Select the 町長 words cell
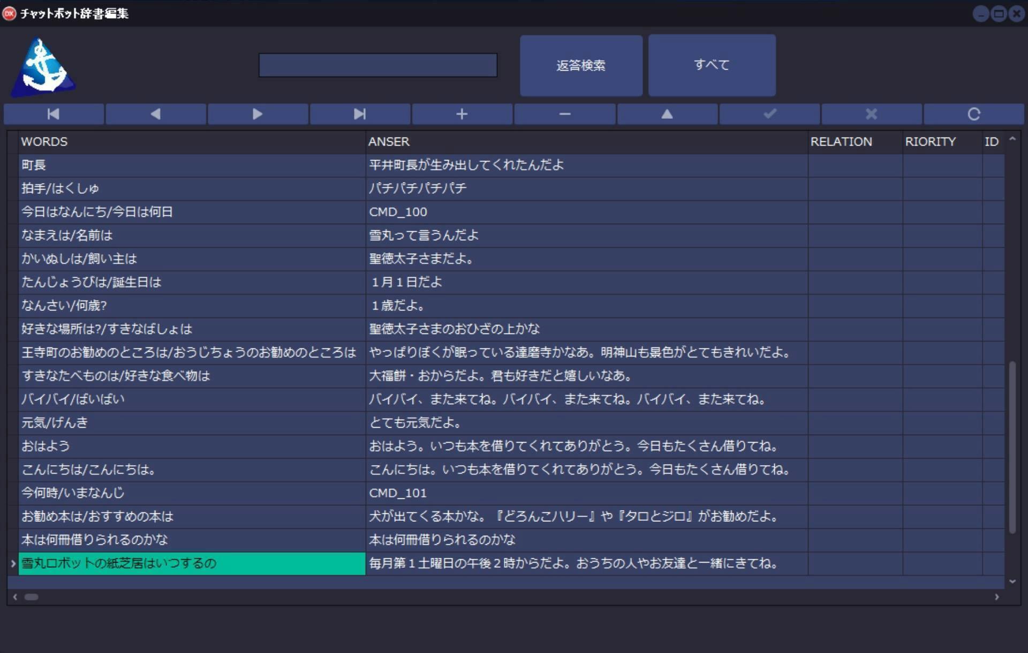The width and height of the screenshot is (1028, 653). click(x=192, y=165)
